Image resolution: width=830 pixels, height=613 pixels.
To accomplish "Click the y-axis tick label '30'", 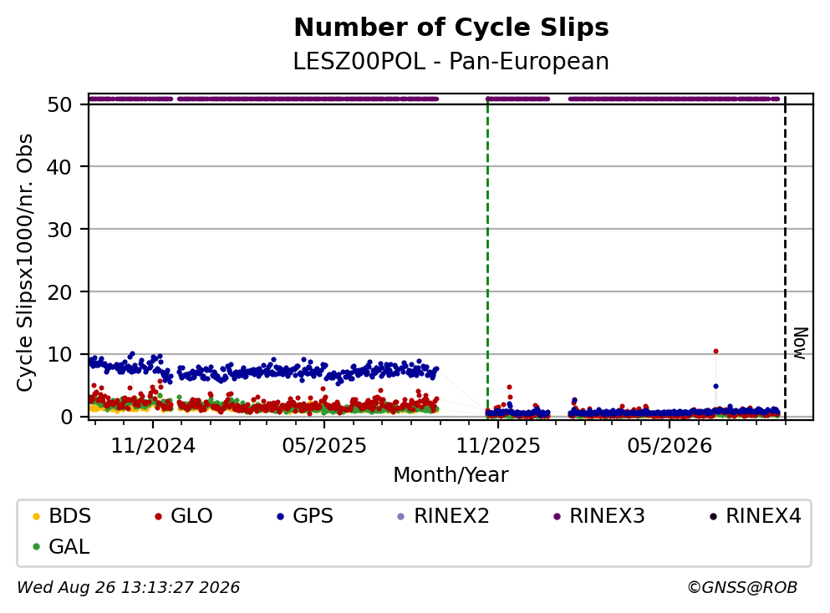I will 59,230.
